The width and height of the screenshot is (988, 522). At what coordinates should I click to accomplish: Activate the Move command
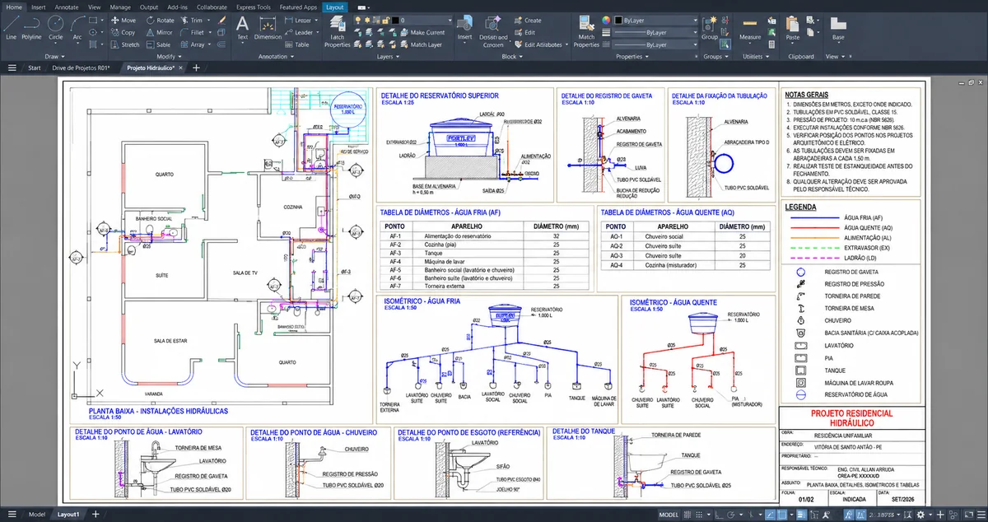tap(122, 20)
